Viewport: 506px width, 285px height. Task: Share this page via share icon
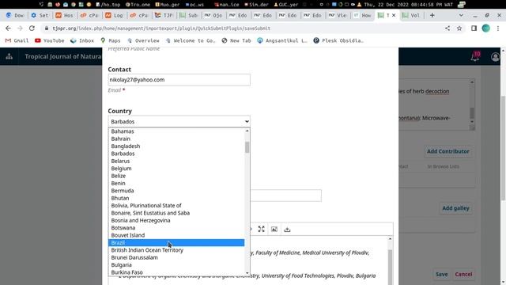click(447, 28)
